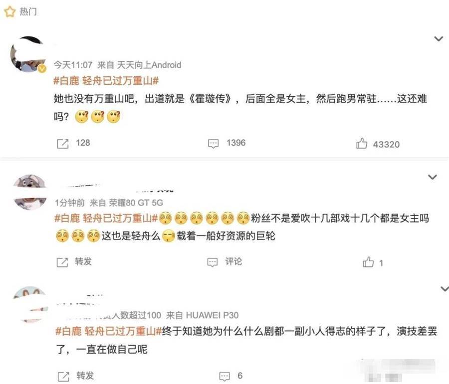Tap the 转发 repost icon on the third post
Screen dimensions: 449x384
click(63, 377)
